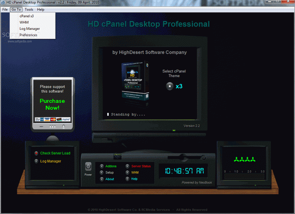Open the Help menu in menu bar
This screenshot has height=214, width=295.
tap(41, 9)
